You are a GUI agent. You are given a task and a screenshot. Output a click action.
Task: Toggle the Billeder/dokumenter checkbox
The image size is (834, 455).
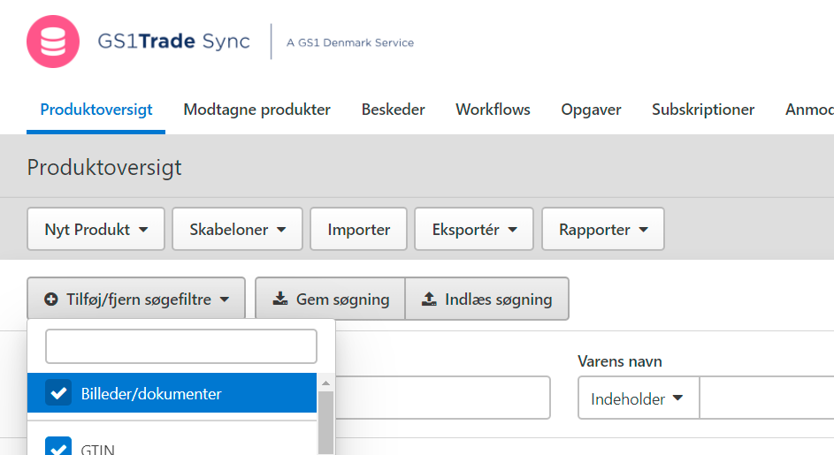(x=58, y=393)
